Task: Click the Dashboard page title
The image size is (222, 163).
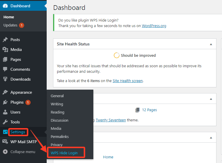Action: [69, 8]
